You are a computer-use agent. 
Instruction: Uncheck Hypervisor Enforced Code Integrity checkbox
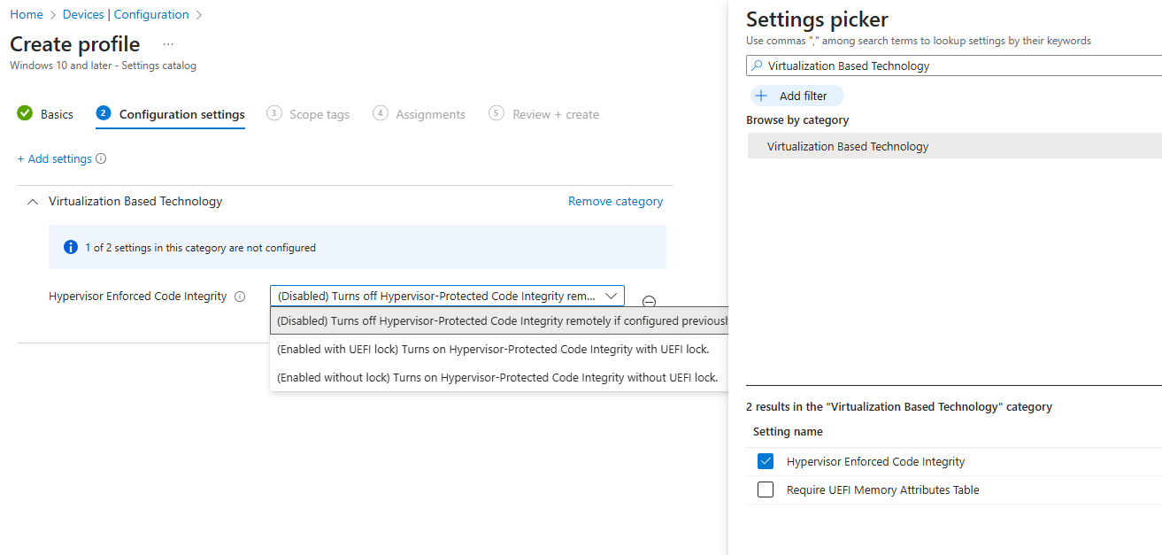click(x=766, y=461)
